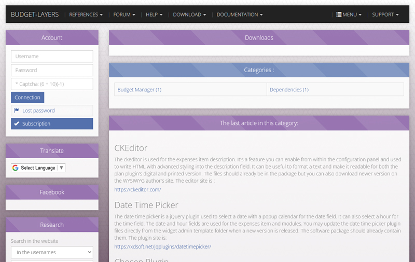The height and width of the screenshot is (262, 415).
Task: Click the Translate panel header
Action: [x=52, y=151]
